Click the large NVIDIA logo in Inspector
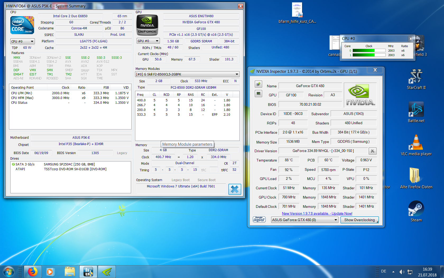This screenshot has width=444, height=278. pyautogui.click(x=360, y=95)
